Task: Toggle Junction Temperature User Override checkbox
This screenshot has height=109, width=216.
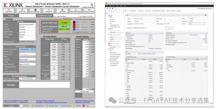Action: point(20,49)
